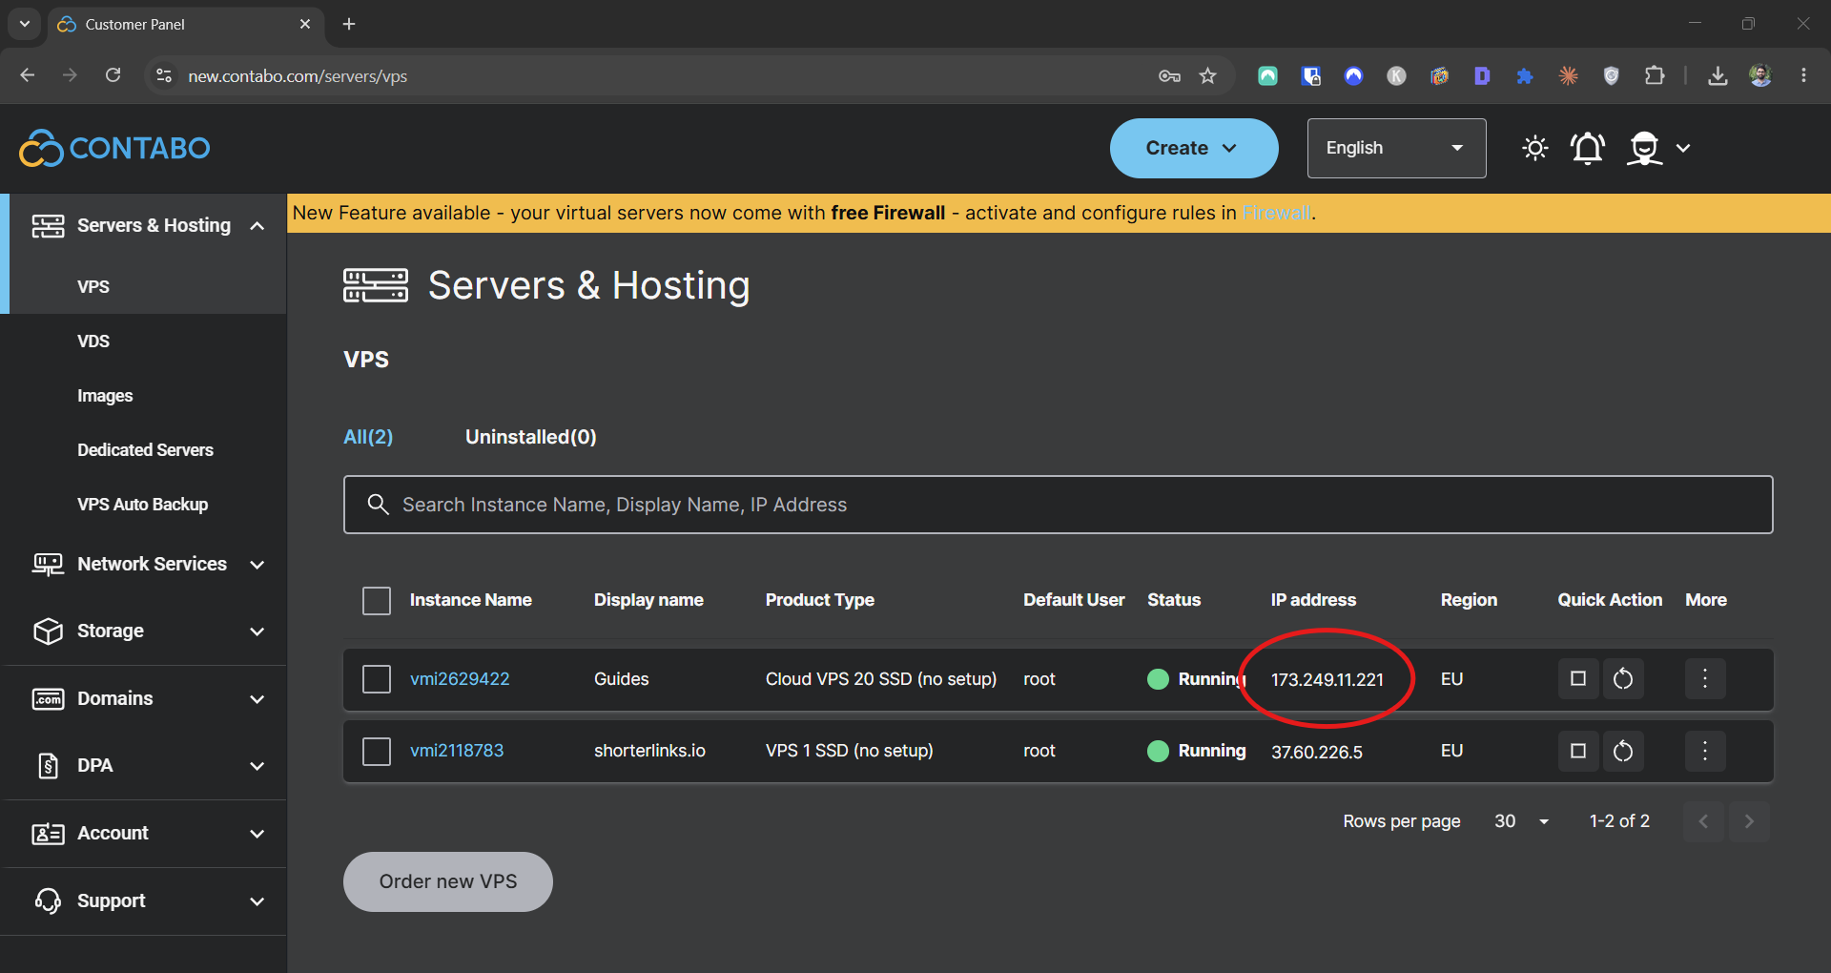Open the English language dropdown
The height and width of the screenshot is (973, 1831).
[x=1396, y=148]
